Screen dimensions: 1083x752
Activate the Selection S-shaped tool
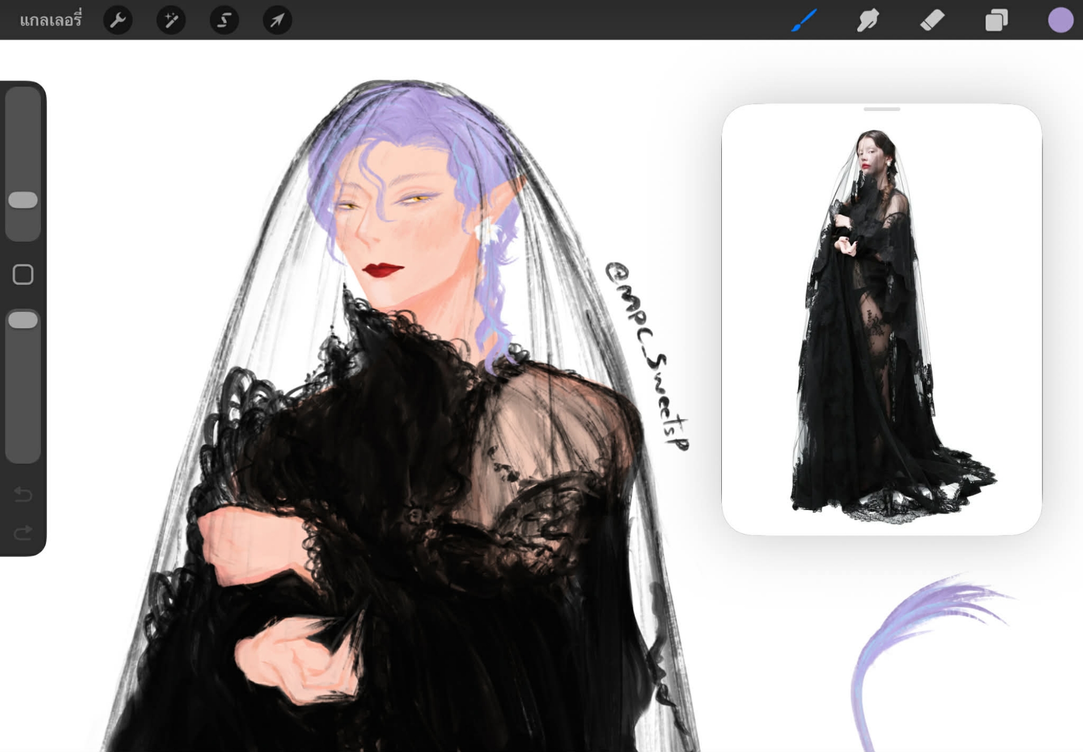(224, 21)
